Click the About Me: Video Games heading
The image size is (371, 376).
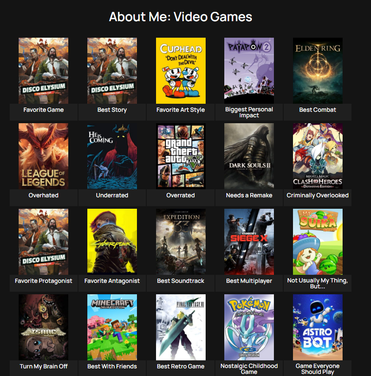coord(181,17)
